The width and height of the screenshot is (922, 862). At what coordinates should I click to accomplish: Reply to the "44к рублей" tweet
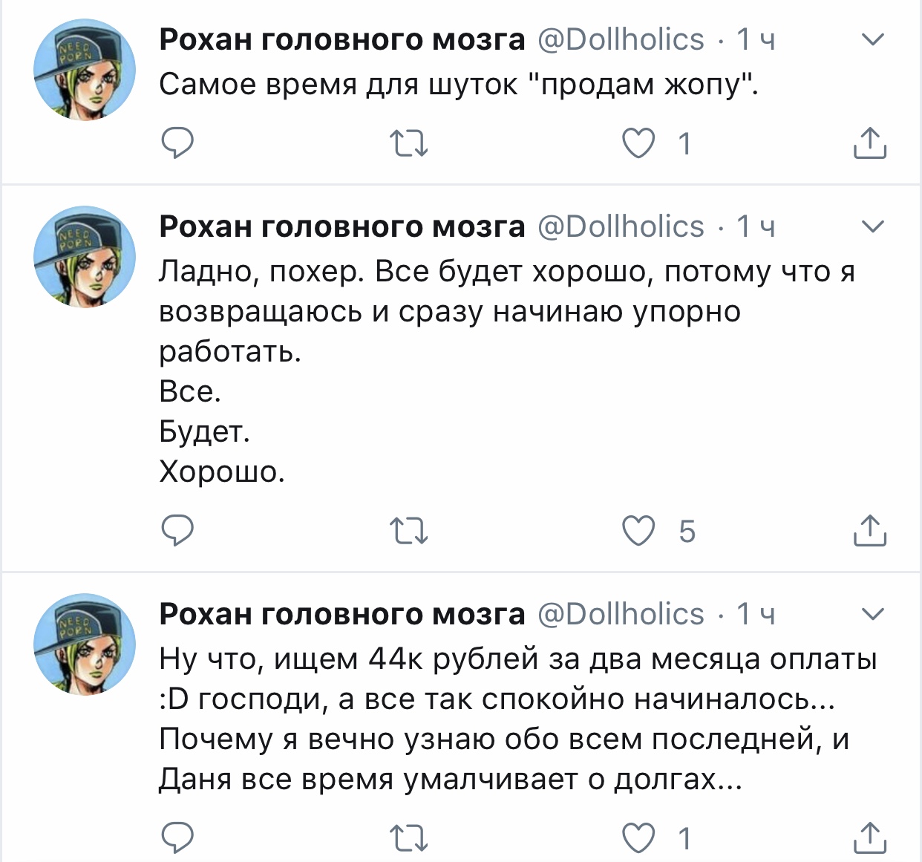177,837
